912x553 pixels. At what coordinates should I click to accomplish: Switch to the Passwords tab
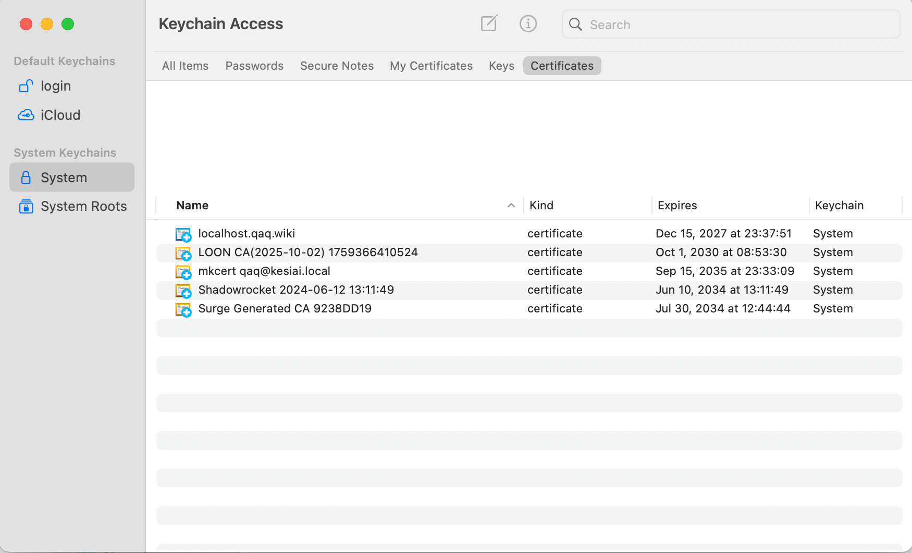254,66
